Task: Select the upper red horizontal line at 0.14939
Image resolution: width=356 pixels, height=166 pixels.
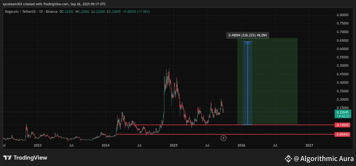Action: pos(233,125)
